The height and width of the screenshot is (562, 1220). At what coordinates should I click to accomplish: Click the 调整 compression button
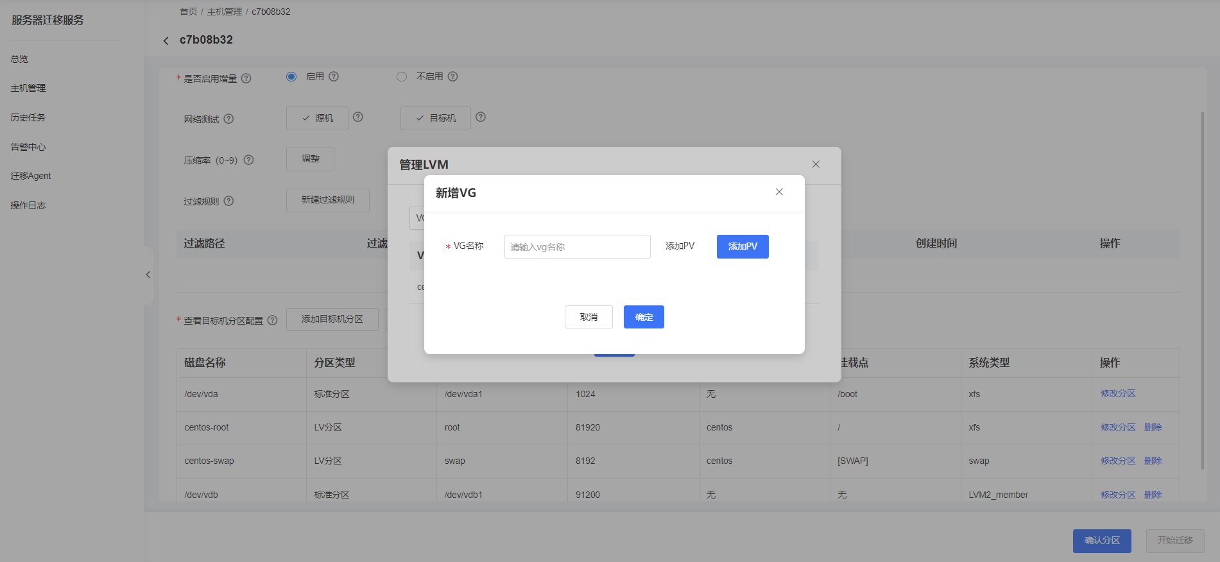pos(310,159)
